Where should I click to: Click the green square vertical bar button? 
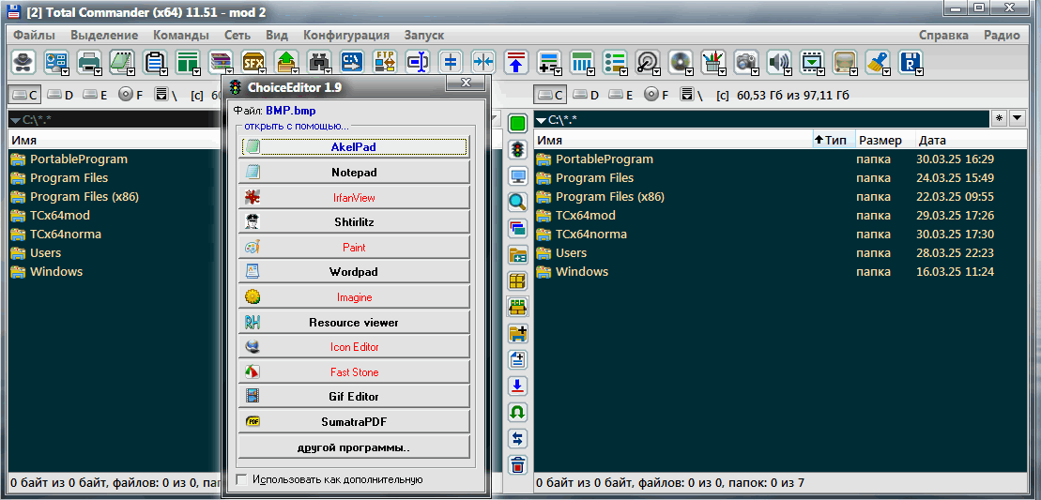click(x=518, y=123)
